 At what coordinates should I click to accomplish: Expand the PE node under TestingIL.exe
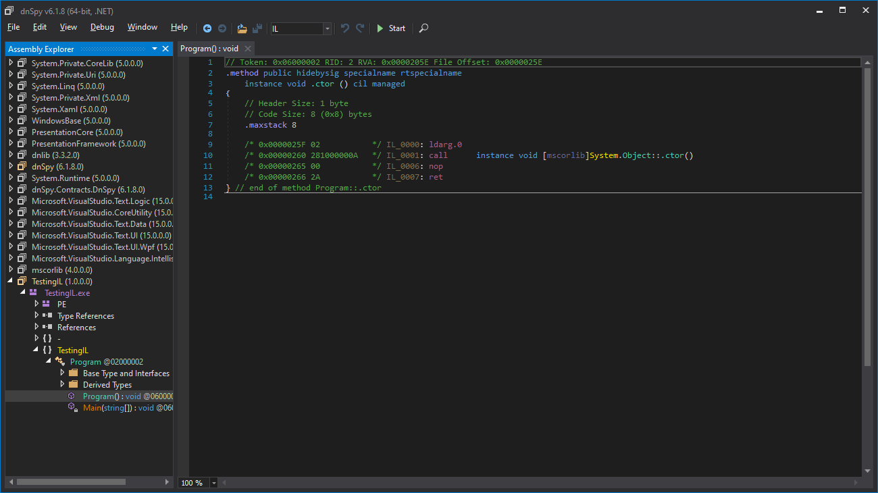(37, 304)
